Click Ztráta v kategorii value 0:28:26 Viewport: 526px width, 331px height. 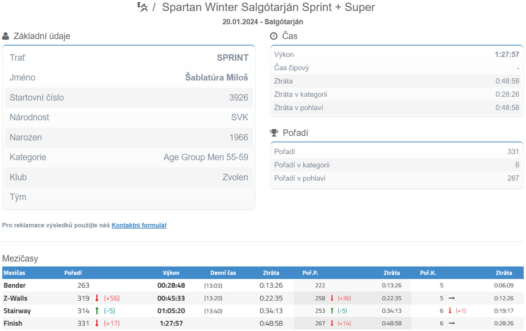tap(507, 94)
